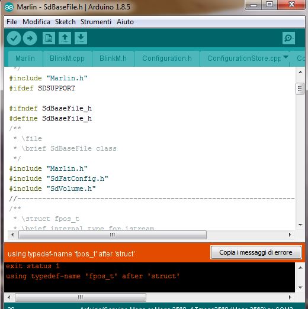Maximize the Arduino window
The image size is (308, 309).
(x=269, y=5)
